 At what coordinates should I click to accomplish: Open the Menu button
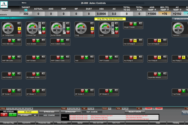point(24,3)
